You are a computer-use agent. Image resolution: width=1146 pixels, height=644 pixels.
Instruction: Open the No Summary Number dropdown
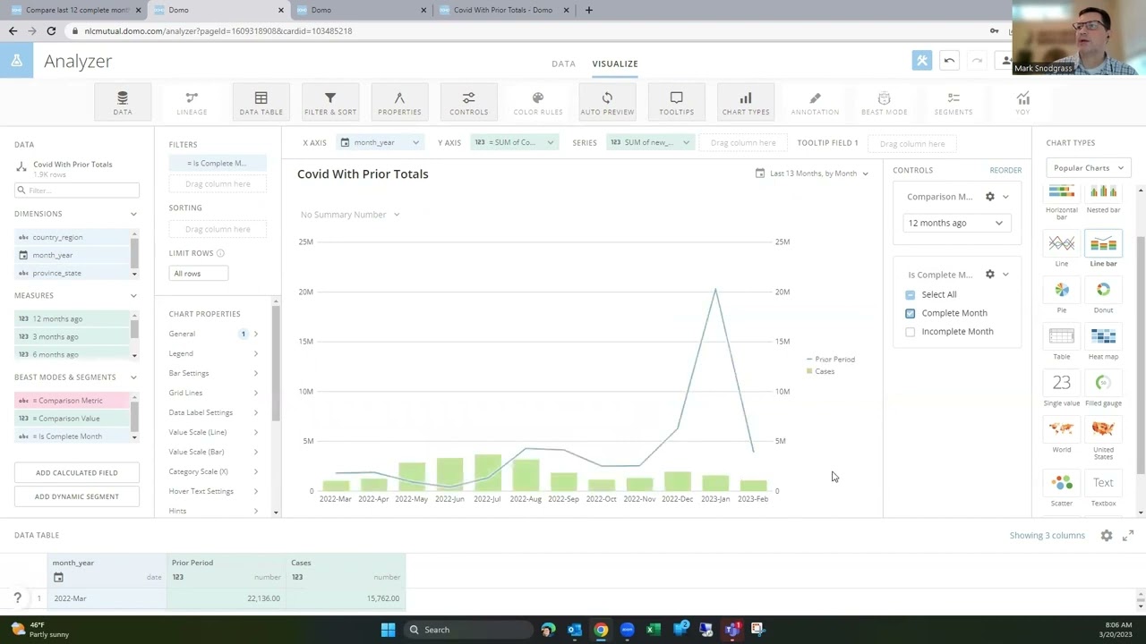(350, 215)
